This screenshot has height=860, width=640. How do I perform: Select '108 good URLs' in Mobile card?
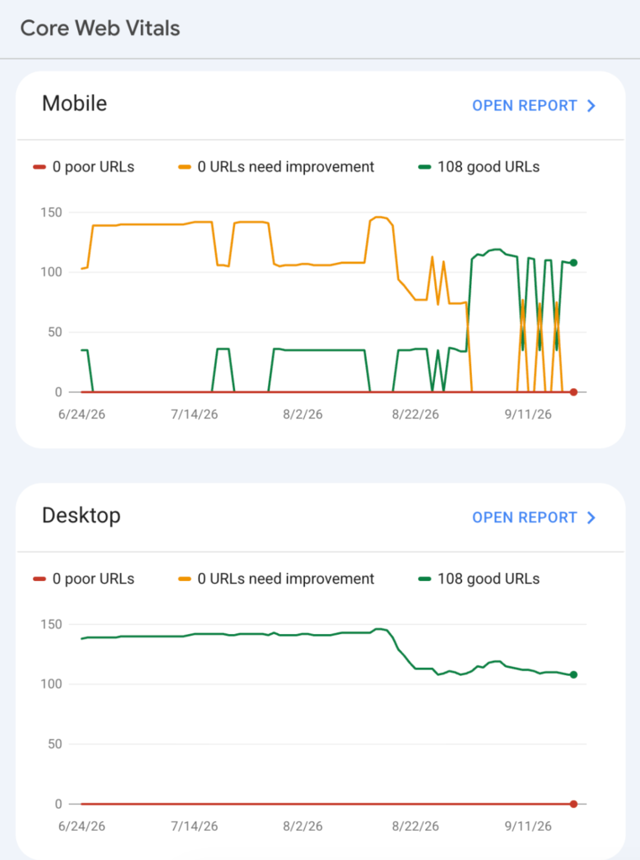pos(489,167)
